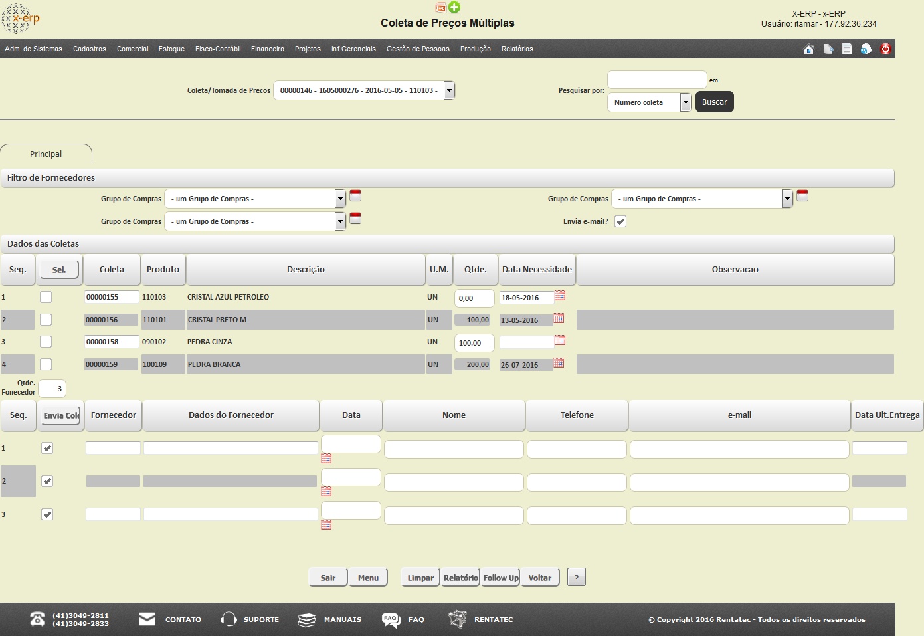Viewport: 924px width, 636px height.
Task: Click the tilted document with blue circle icon
Action: pyautogui.click(x=866, y=49)
